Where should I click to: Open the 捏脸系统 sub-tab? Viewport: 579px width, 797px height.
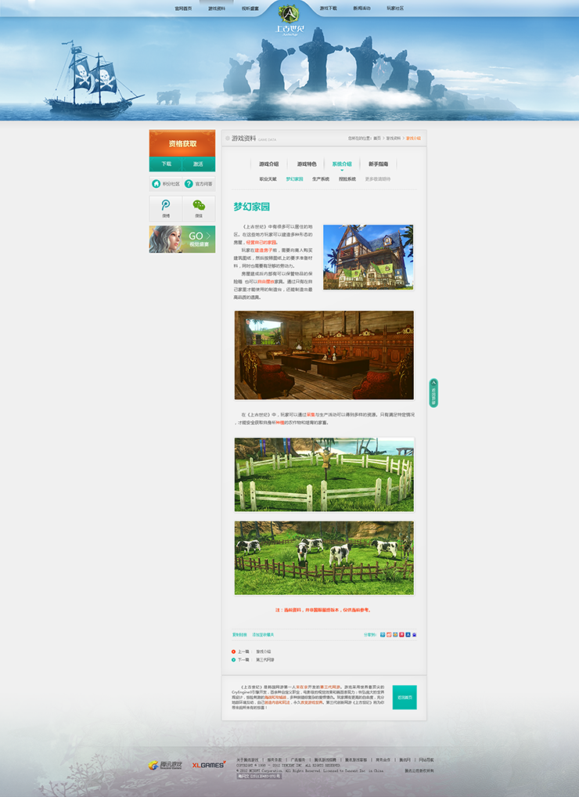tap(347, 179)
